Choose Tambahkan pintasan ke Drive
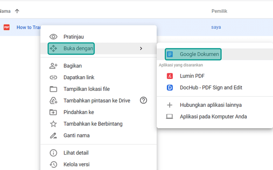This screenshot has height=170, width=273. point(99,101)
